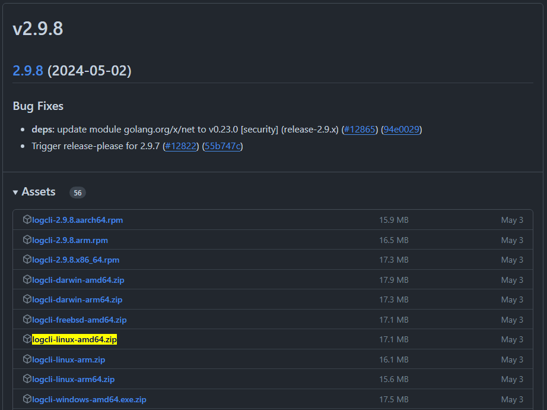Click package icon beside logcli-linux-arm.zip
The height and width of the screenshot is (410, 547).
tap(27, 359)
